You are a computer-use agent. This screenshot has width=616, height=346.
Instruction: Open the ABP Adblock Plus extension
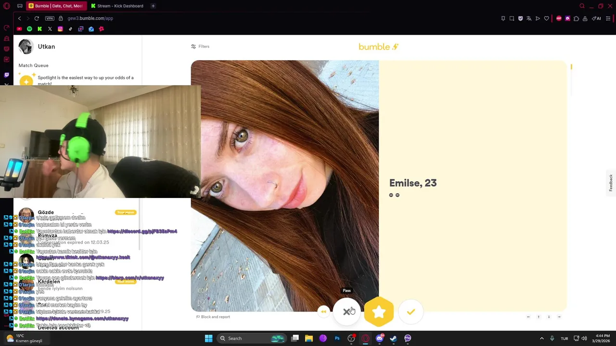pos(559,18)
